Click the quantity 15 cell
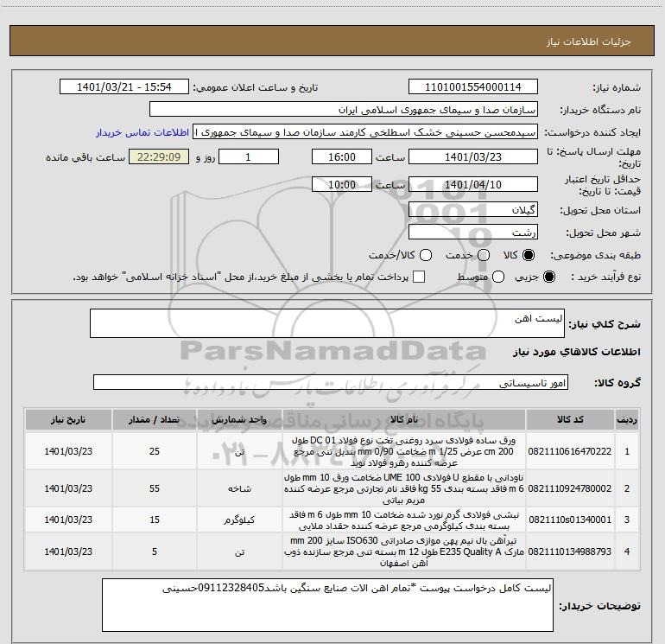The width and height of the screenshot is (665, 644). click(155, 520)
